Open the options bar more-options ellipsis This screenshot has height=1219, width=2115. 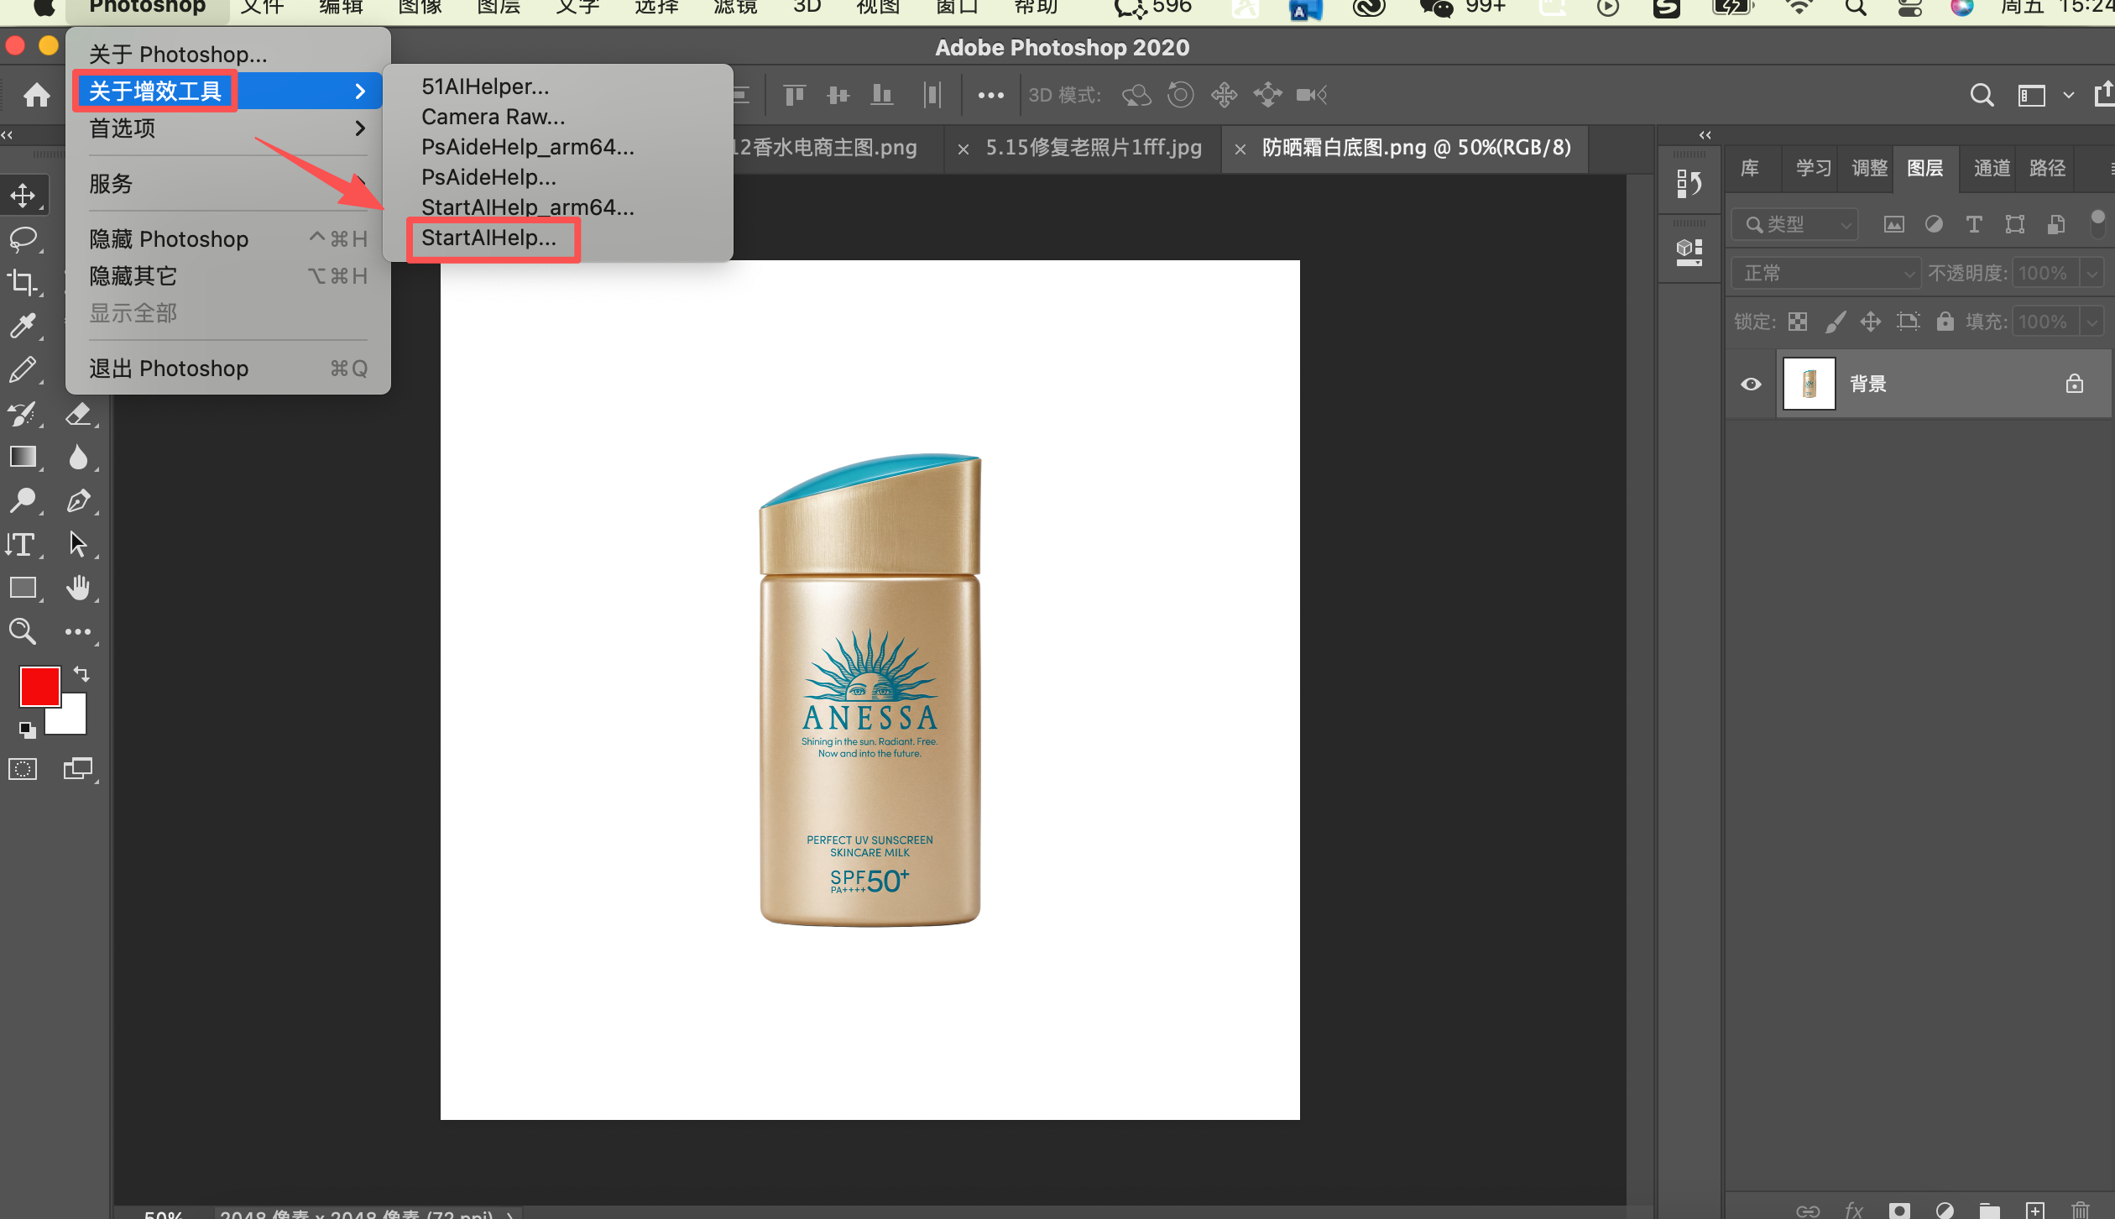pos(990,95)
